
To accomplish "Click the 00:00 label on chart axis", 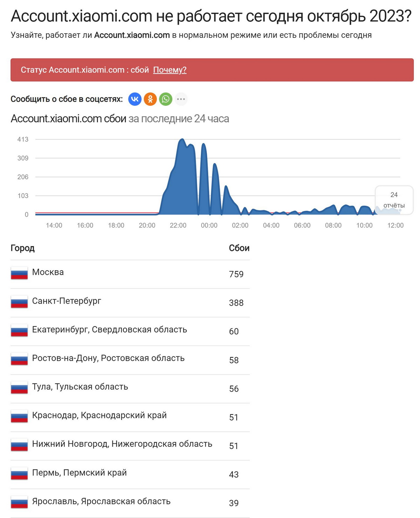I will [x=209, y=225].
